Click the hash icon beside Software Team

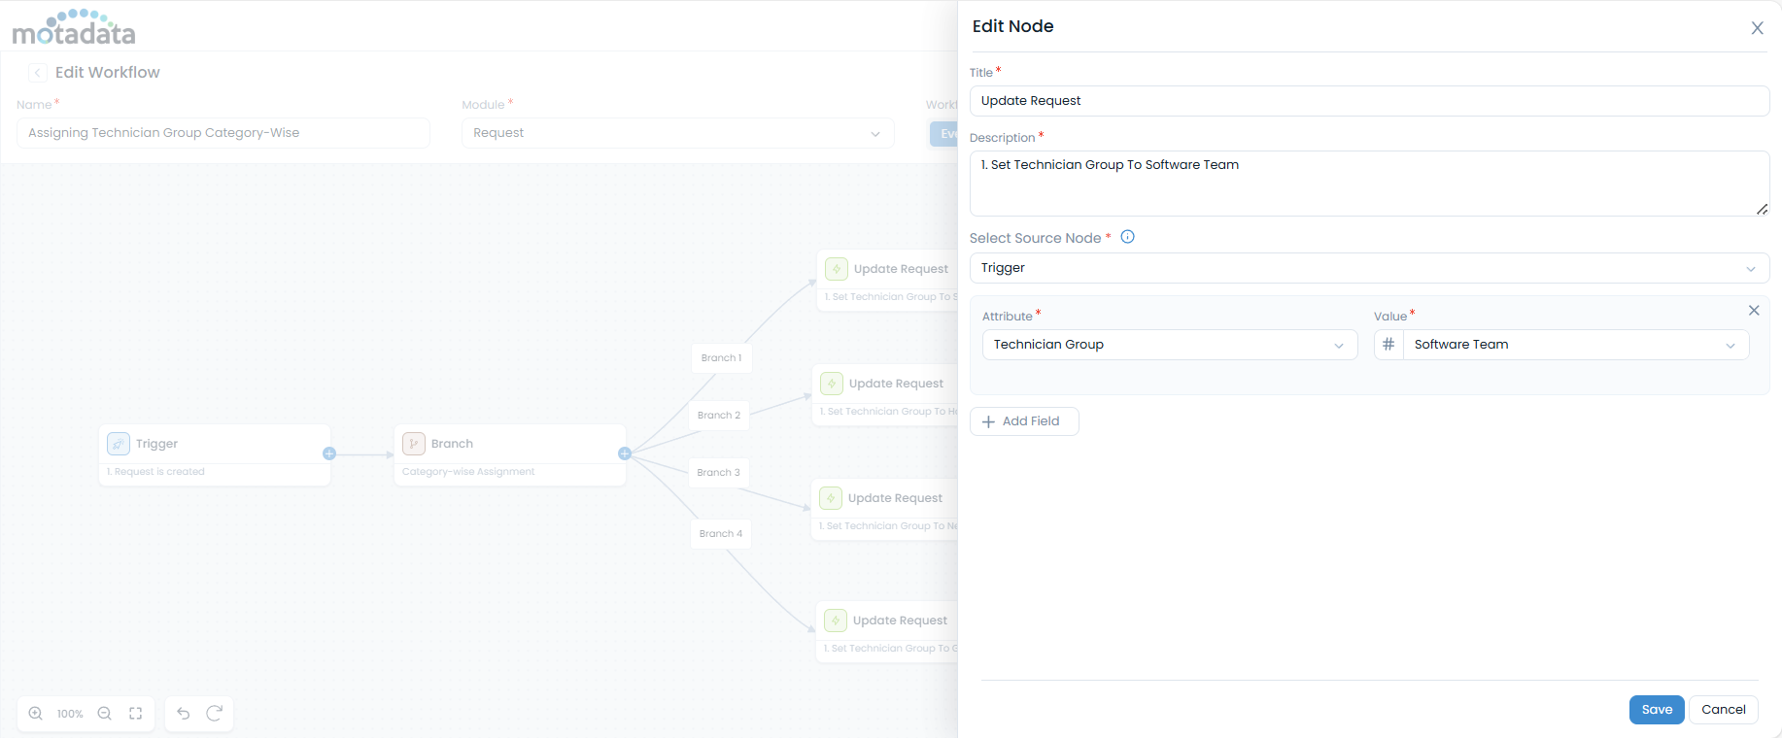coord(1388,345)
